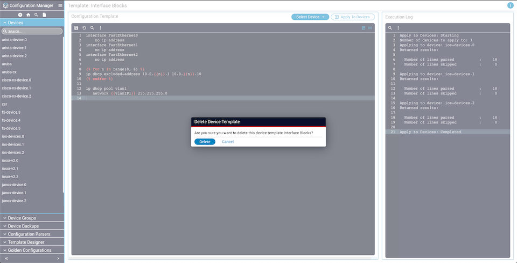Save the template using the floppy disk icon
Viewport: 517px width, 263px height.
pyautogui.click(x=76, y=28)
